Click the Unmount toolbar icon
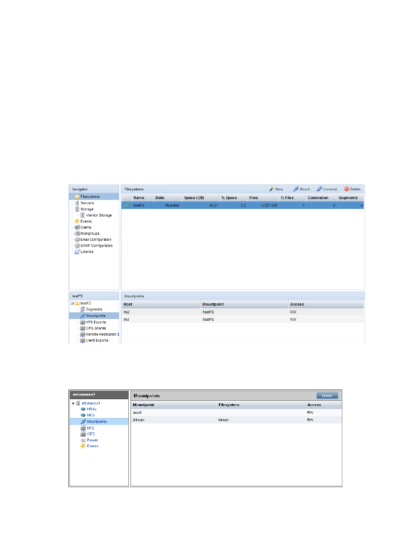 319,189
